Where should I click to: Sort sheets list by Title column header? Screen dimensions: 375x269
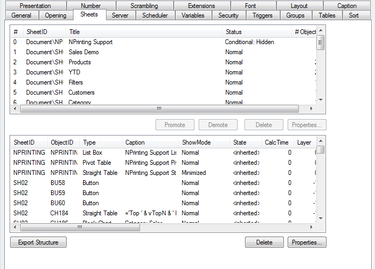tap(144, 32)
